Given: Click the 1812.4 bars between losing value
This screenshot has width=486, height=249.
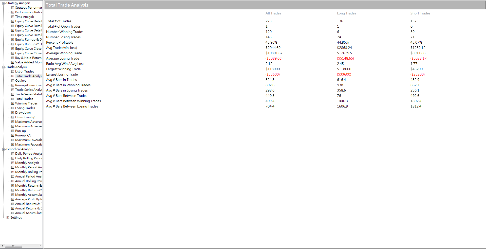Looking at the screenshot, I should [416, 106].
